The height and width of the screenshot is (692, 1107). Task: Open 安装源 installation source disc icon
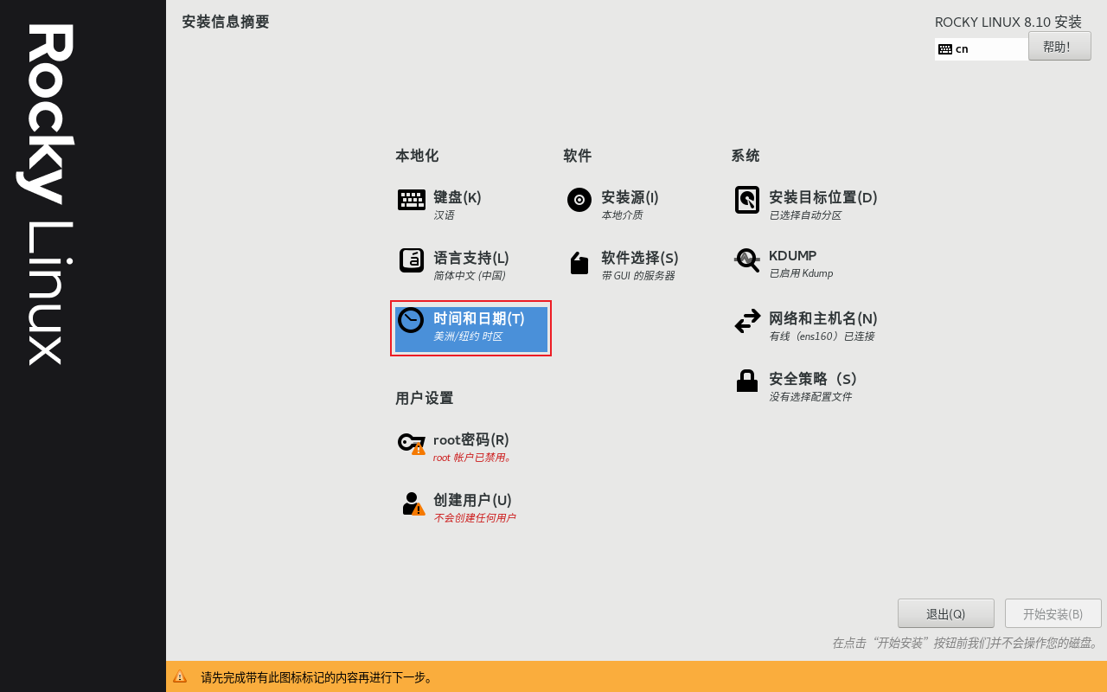click(x=579, y=200)
